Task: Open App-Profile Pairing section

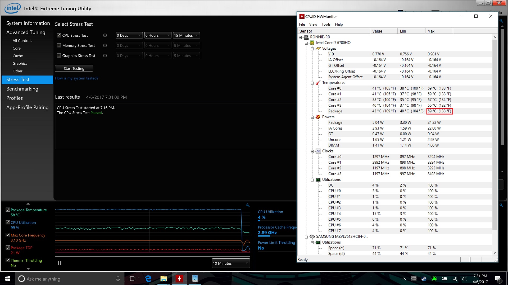Action: coord(28,107)
